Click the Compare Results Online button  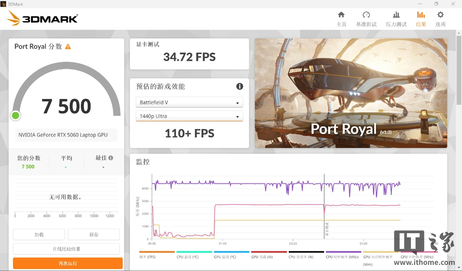coord(66,249)
